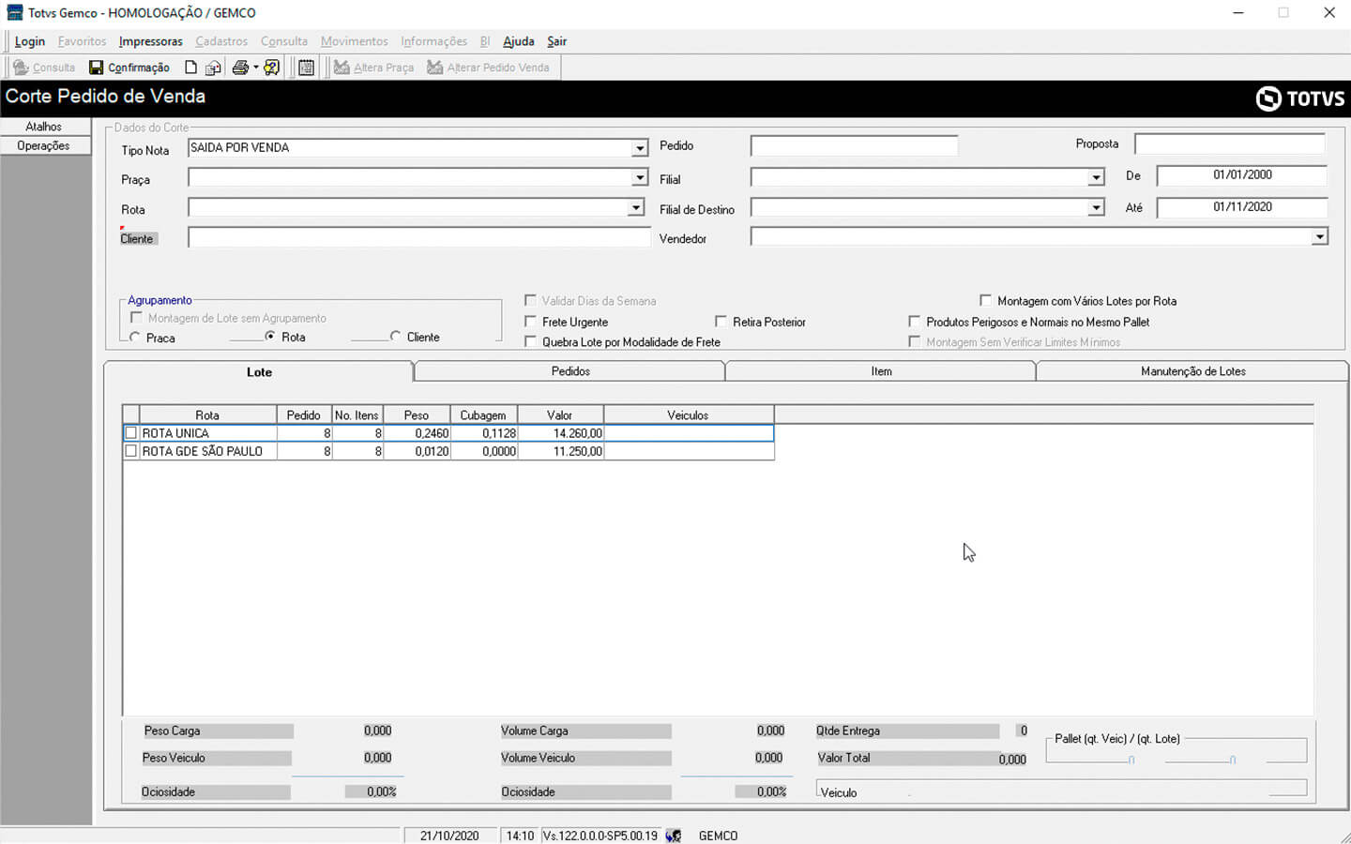Click the Confirmação save icon
Screen dimensions: 1351x844
(x=96, y=68)
